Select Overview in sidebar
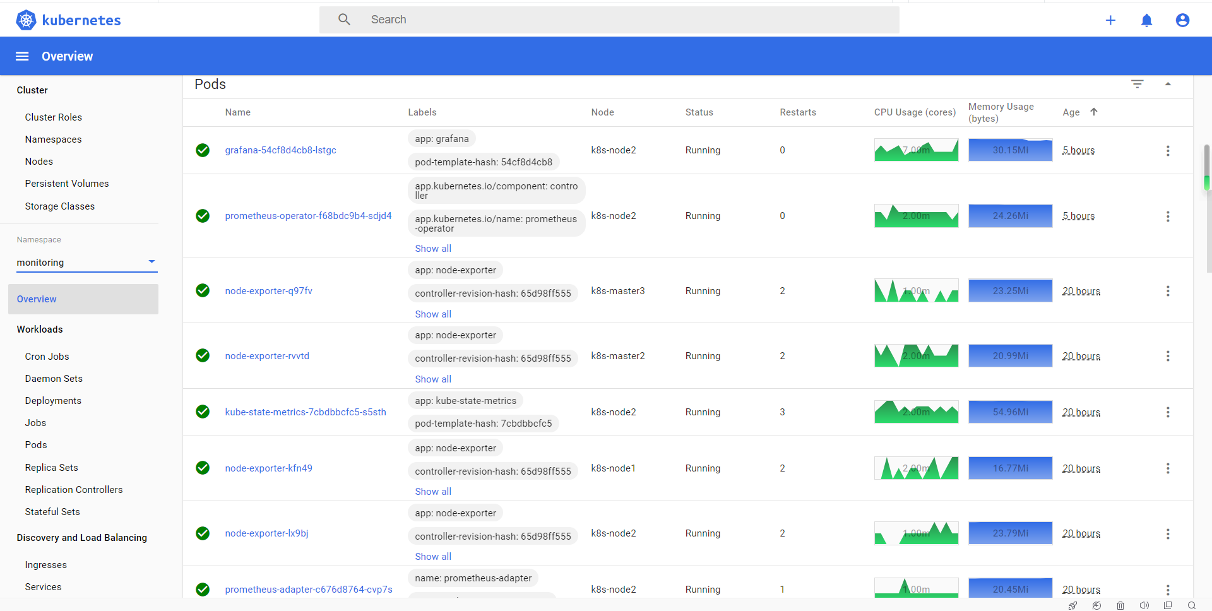This screenshot has width=1212, height=611. (x=83, y=299)
